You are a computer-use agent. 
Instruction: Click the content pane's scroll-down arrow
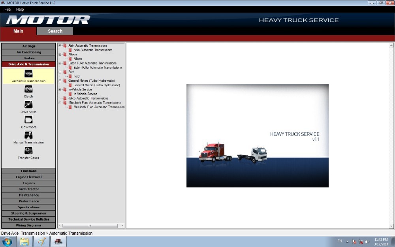click(391, 226)
